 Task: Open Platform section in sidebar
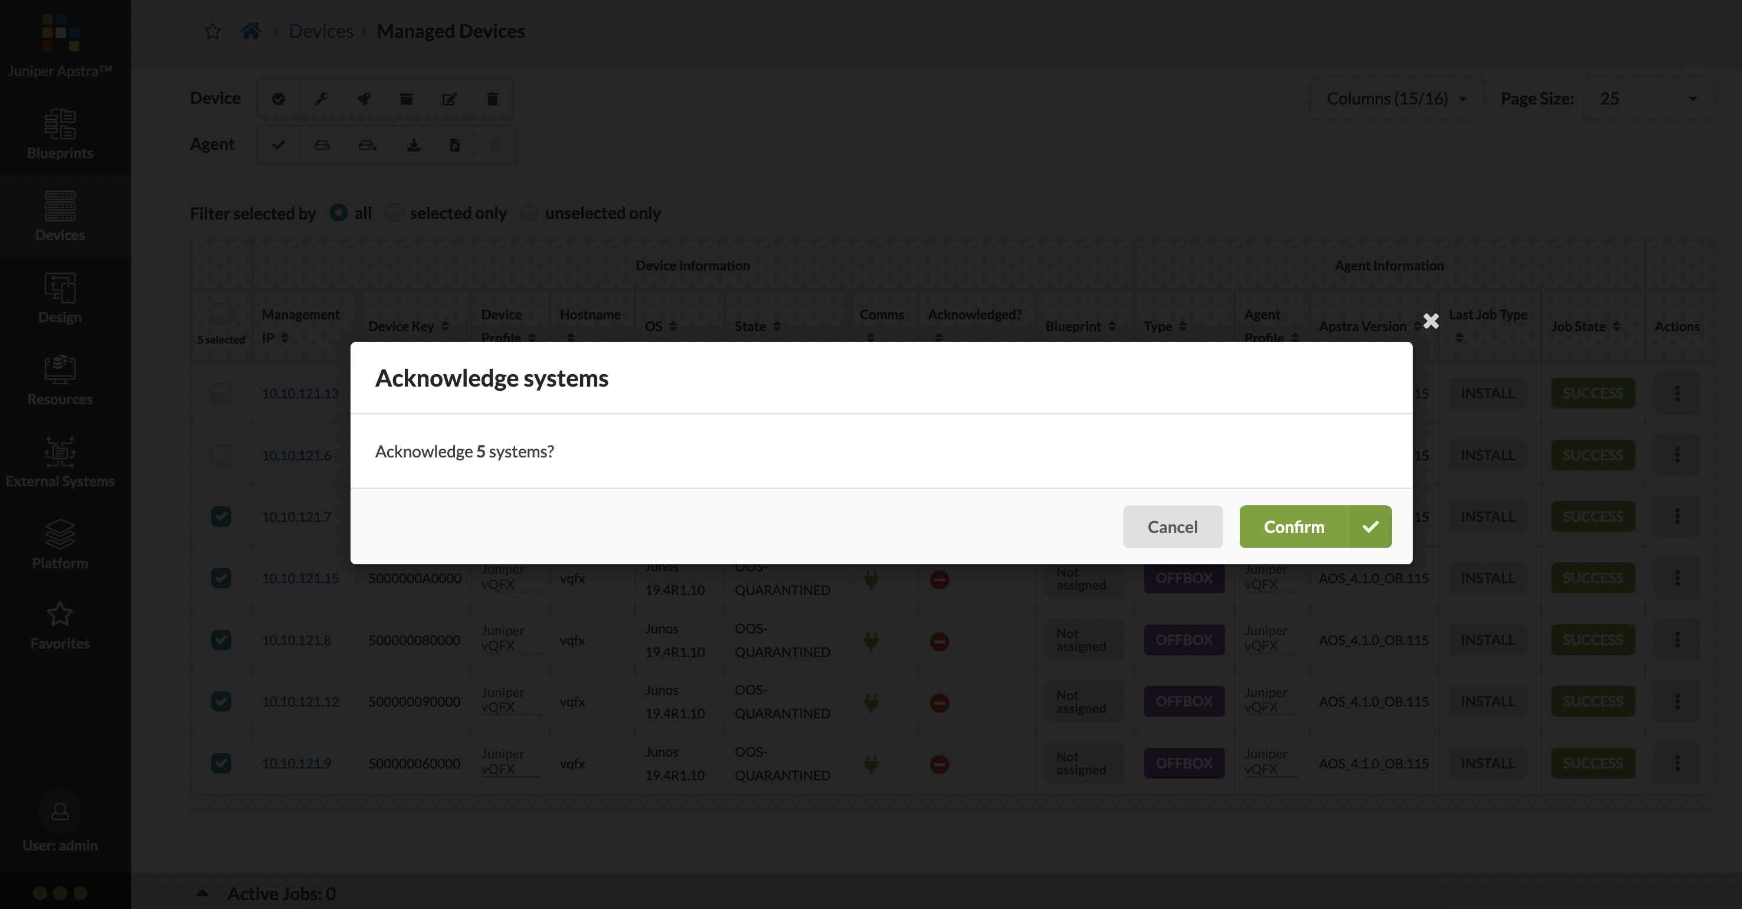tap(60, 544)
